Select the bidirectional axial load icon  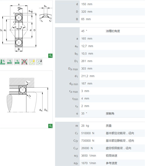click(x=17, y=62)
